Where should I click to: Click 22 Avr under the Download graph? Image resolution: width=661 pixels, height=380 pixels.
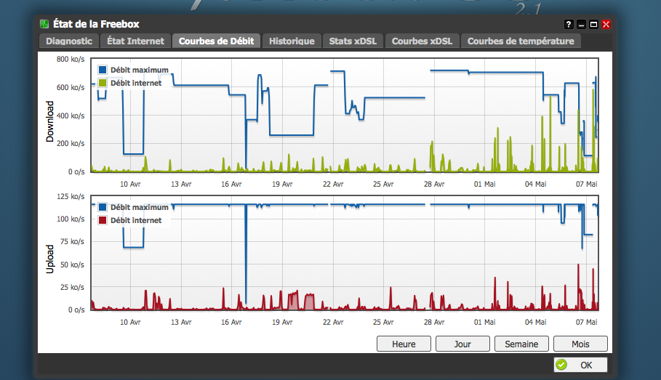click(x=333, y=184)
